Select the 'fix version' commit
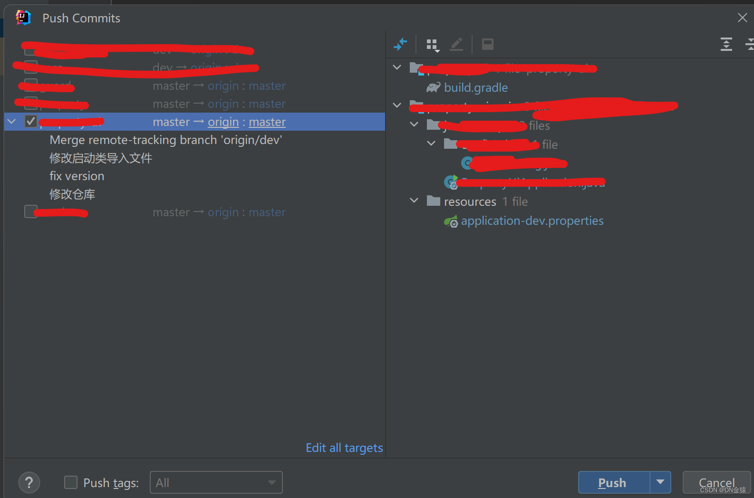Image resolution: width=754 pixels, height=498 pixels. click(77, 176)
